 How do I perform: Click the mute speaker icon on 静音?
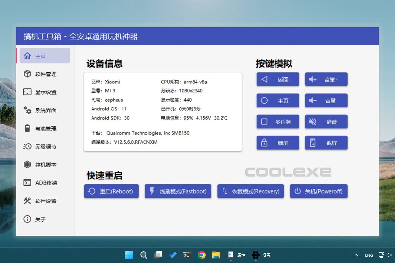click(x=313, y=122)
